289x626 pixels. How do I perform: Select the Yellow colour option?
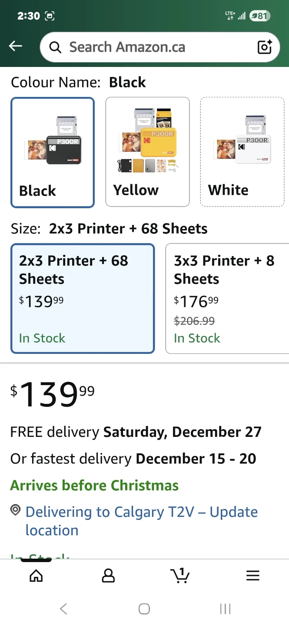pyautogui.click(x=147, y=152)
